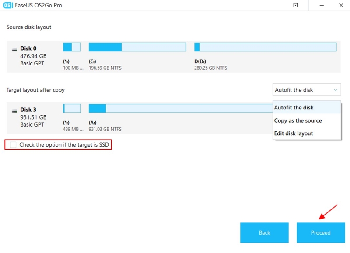Viewport: 350px width, 253px height.
Task: Click the EaseUS OS2Go app logo icon
Action: (8, 5)
